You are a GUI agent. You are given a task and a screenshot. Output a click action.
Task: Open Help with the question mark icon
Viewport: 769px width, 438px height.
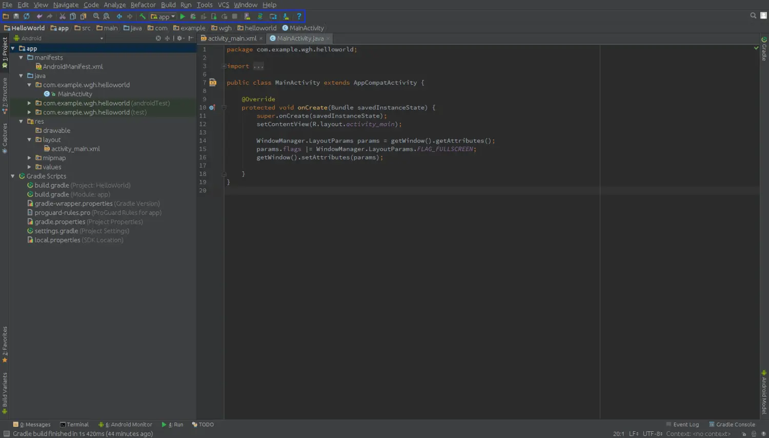299,16
